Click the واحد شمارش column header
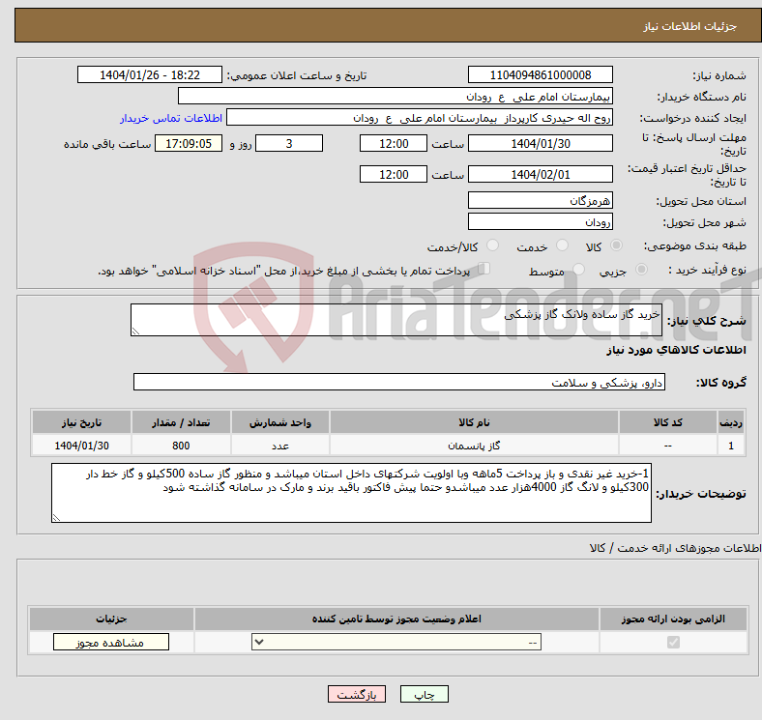This screenshot has width=762, height=720. pos(280,422)
